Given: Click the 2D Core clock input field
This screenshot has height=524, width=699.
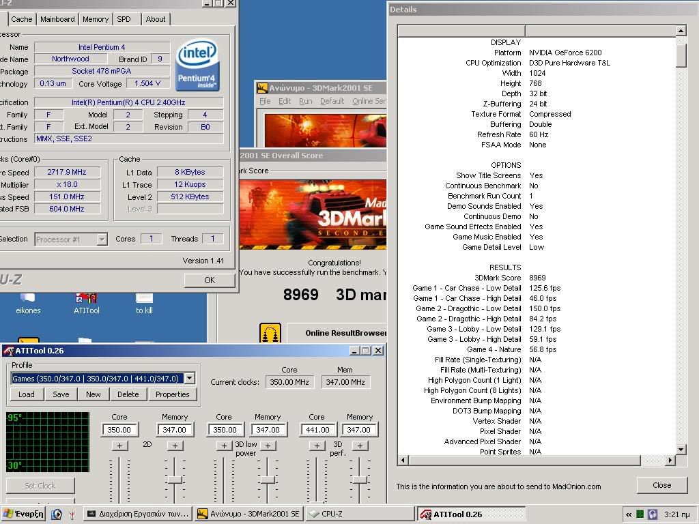Looking at the screenshot, I should click(x=119, y=430).
